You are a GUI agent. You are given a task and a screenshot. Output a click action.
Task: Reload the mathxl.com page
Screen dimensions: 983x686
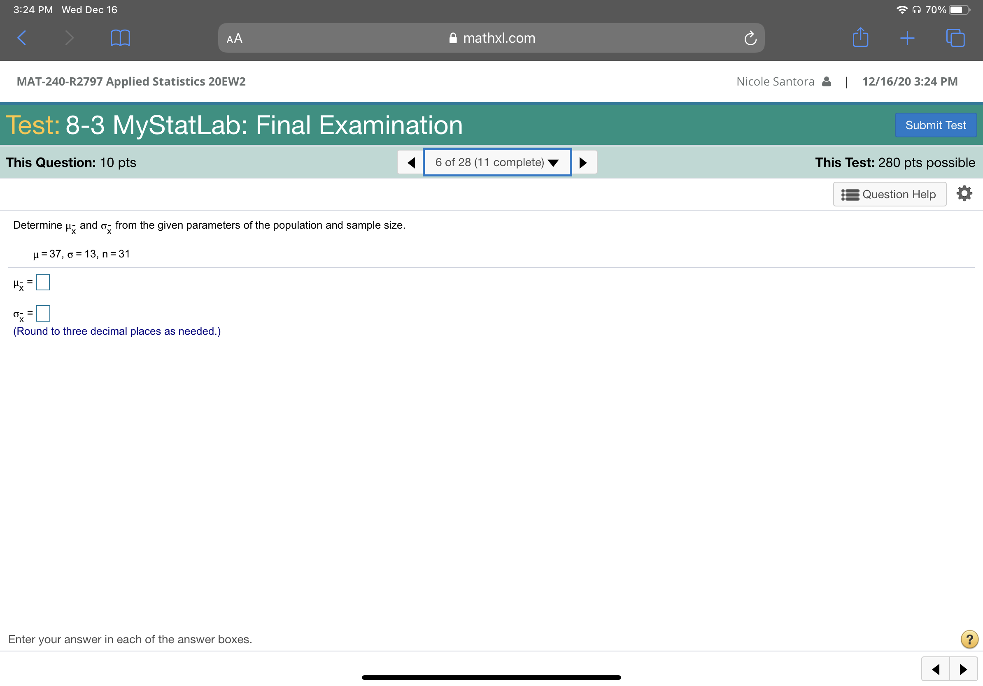tap(750, 38)
